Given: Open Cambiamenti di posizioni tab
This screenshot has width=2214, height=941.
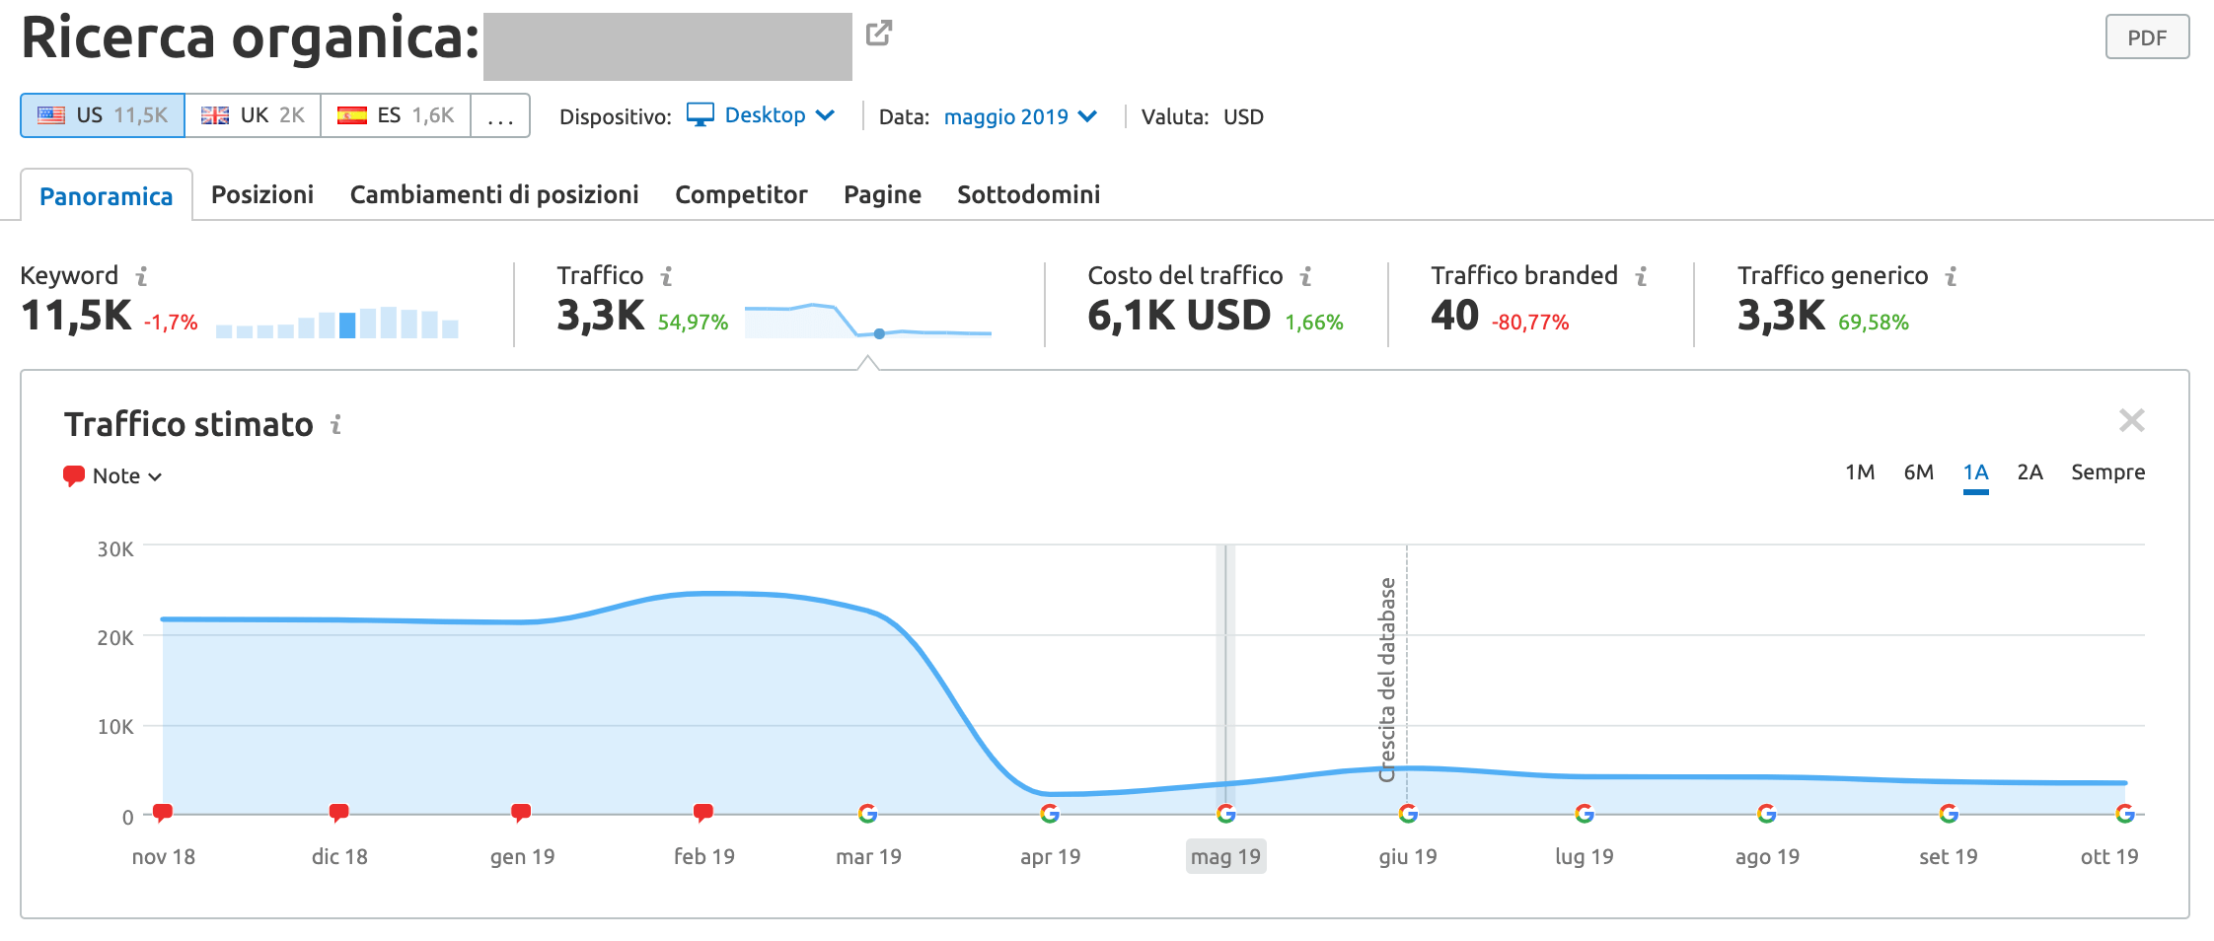Looking at the screenshot, I should (x=494, y=194).
